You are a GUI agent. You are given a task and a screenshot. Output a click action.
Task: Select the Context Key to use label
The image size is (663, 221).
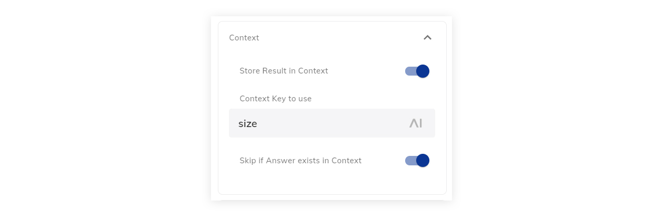tap(276, 99)
